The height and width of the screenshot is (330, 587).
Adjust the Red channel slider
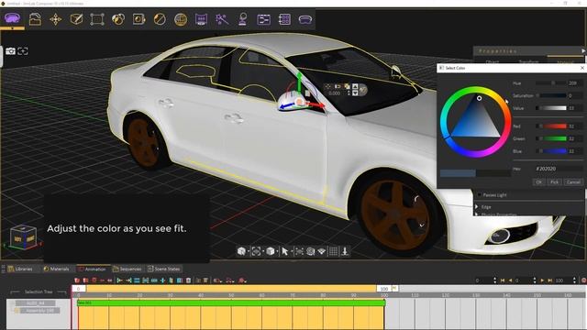(550, 126)
